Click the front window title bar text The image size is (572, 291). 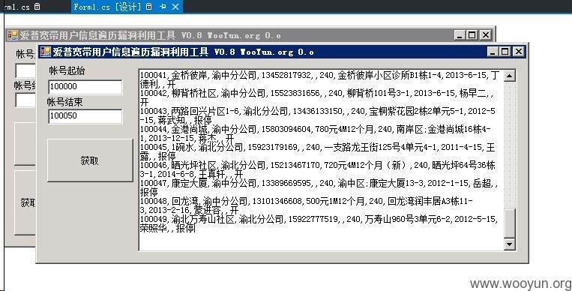(x=184, y=52)
